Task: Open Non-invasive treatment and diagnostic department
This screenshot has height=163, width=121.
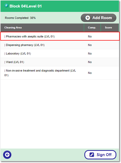Action: coord(60,73)
